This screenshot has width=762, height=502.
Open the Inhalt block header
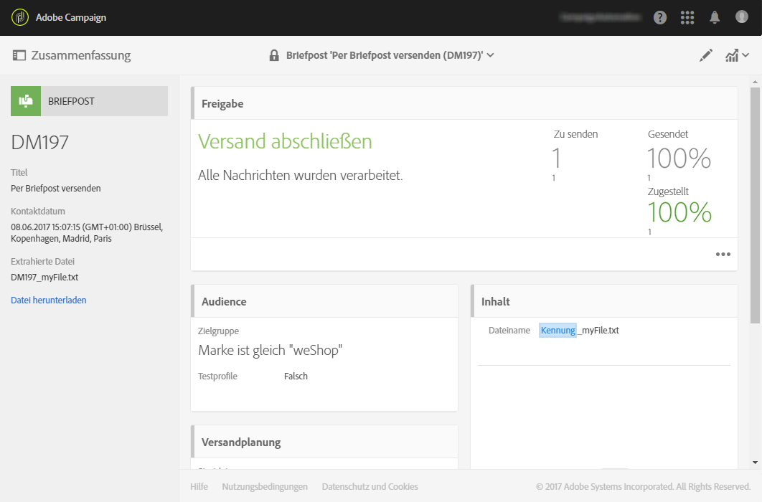point(604,301)
